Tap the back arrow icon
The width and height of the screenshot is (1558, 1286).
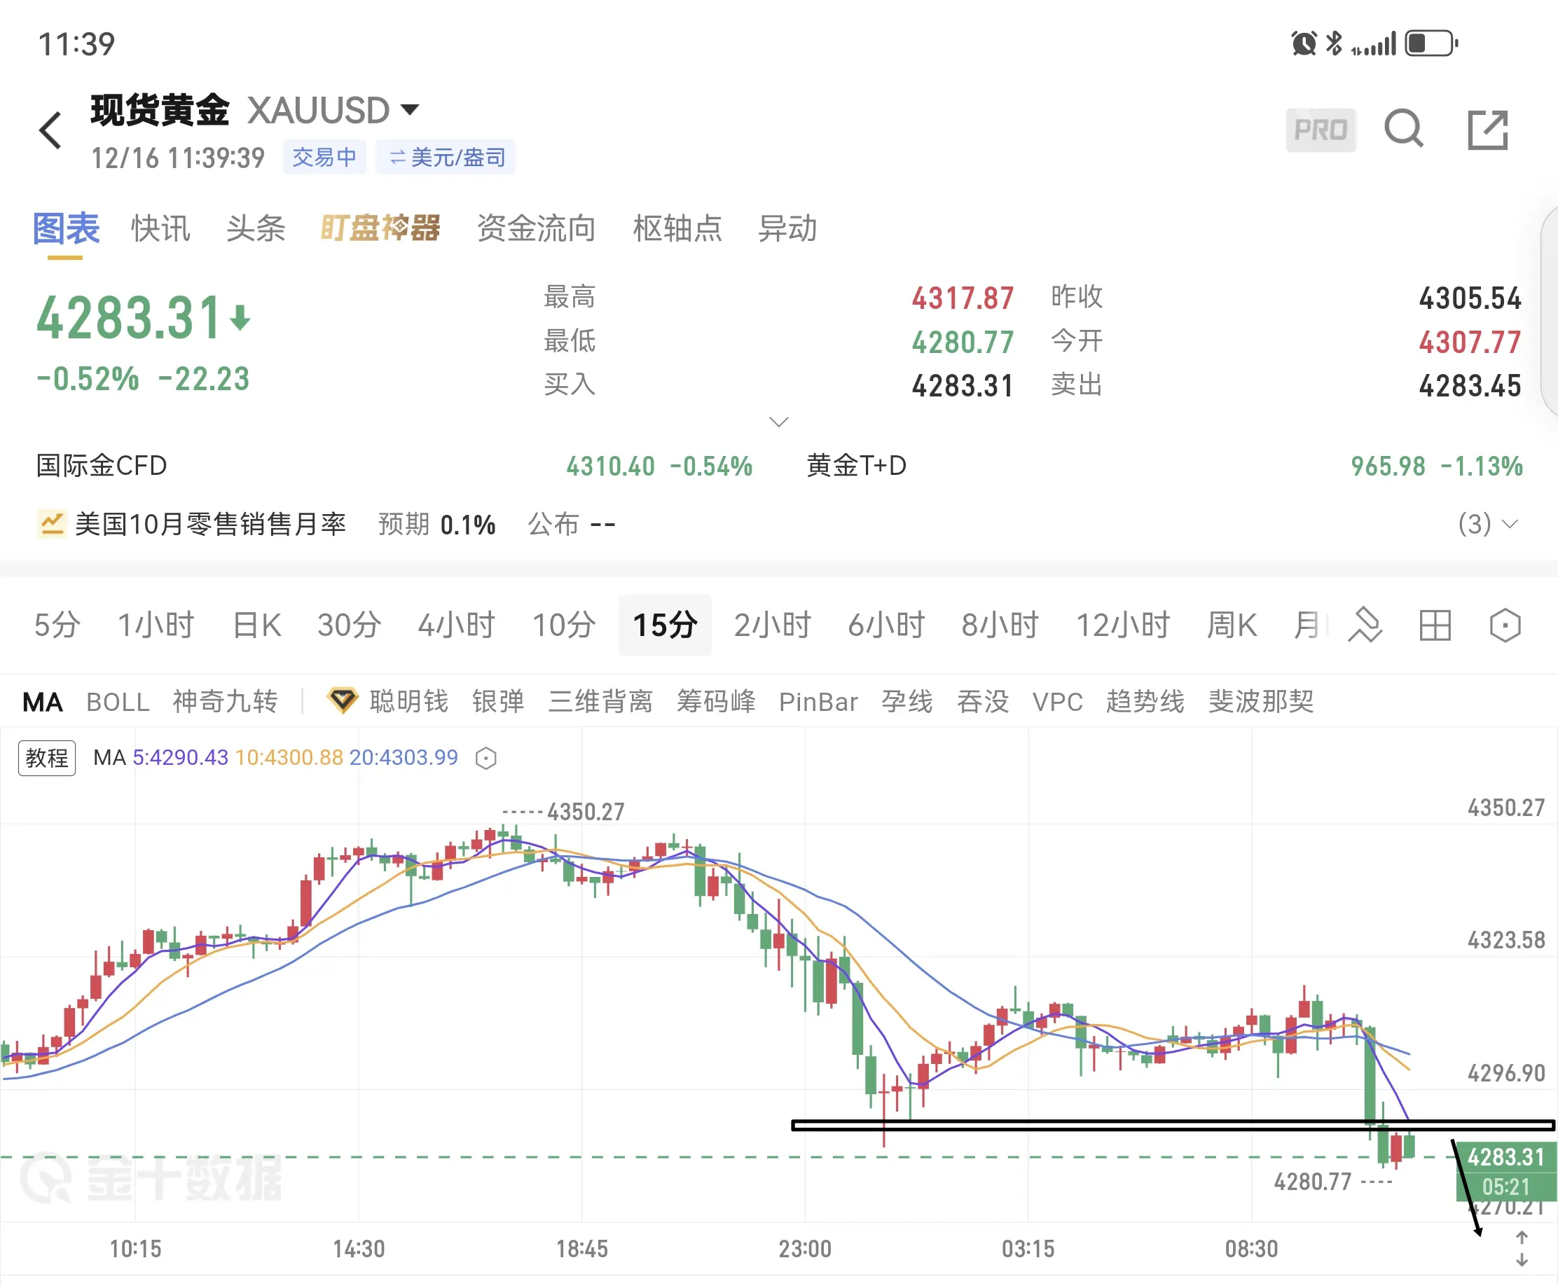(x=50, y=130)
